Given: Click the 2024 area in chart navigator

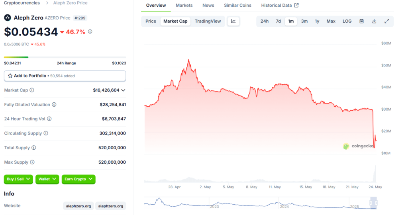Looking at the screenshot, I should (x=284, y=207).
